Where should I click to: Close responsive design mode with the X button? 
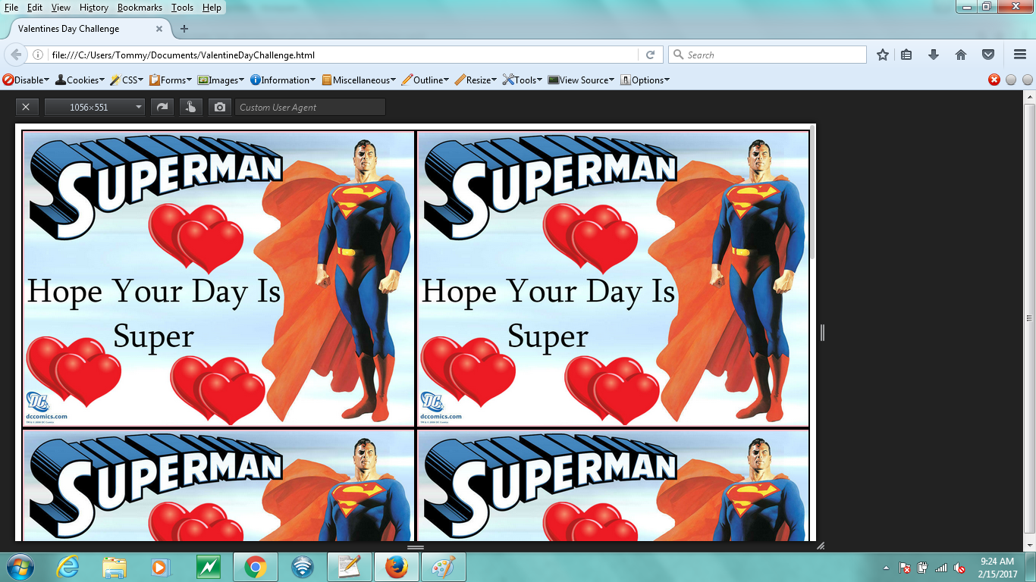coord(26,107)
